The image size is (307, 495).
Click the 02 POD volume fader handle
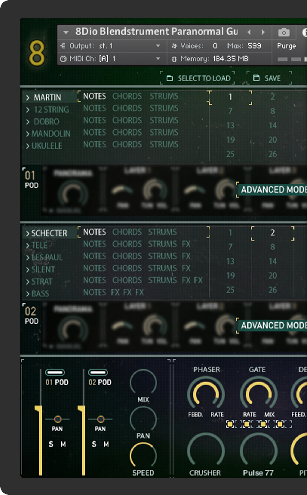(x=82, y=409)
